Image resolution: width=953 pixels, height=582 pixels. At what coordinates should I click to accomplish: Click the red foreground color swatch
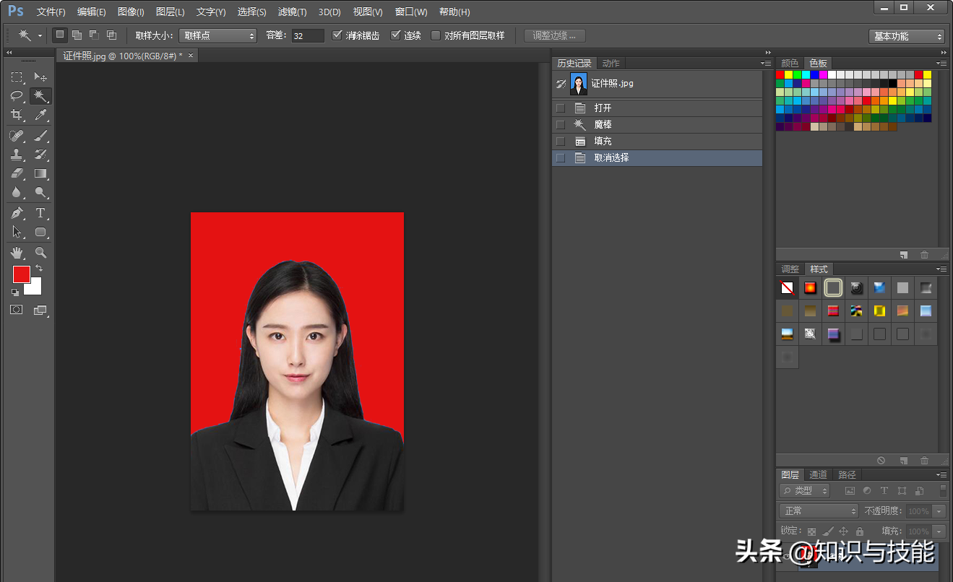(21, 274)
